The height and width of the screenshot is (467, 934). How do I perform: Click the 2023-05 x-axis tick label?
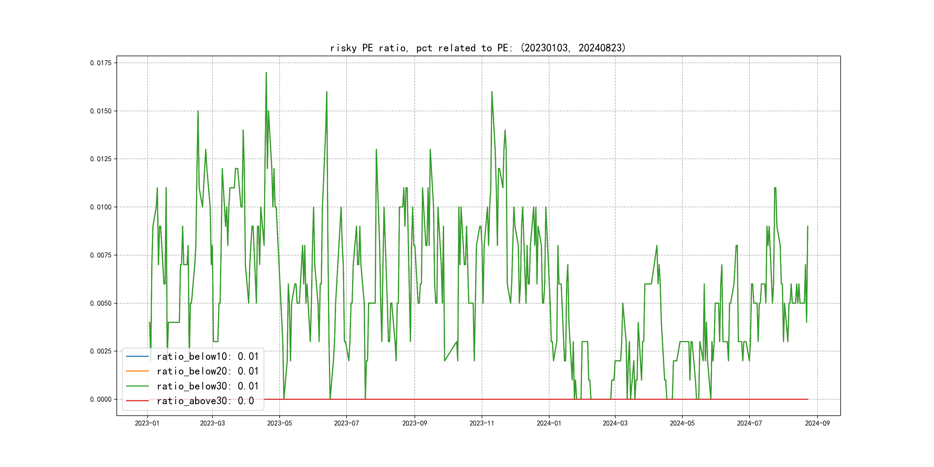coord(279,423)
